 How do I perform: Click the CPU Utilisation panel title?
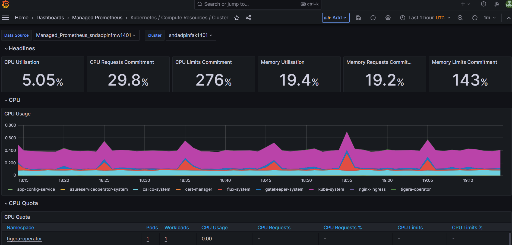(22, 62)
